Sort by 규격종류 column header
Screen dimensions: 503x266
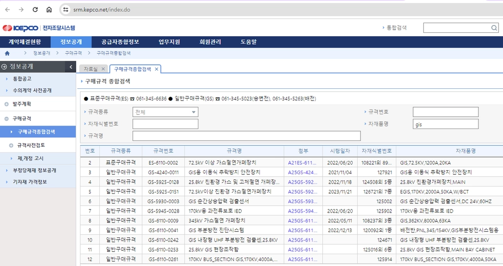pos(121,151)
